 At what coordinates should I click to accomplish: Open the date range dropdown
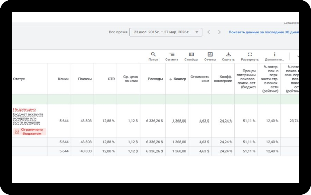click(x=166, y=32)
